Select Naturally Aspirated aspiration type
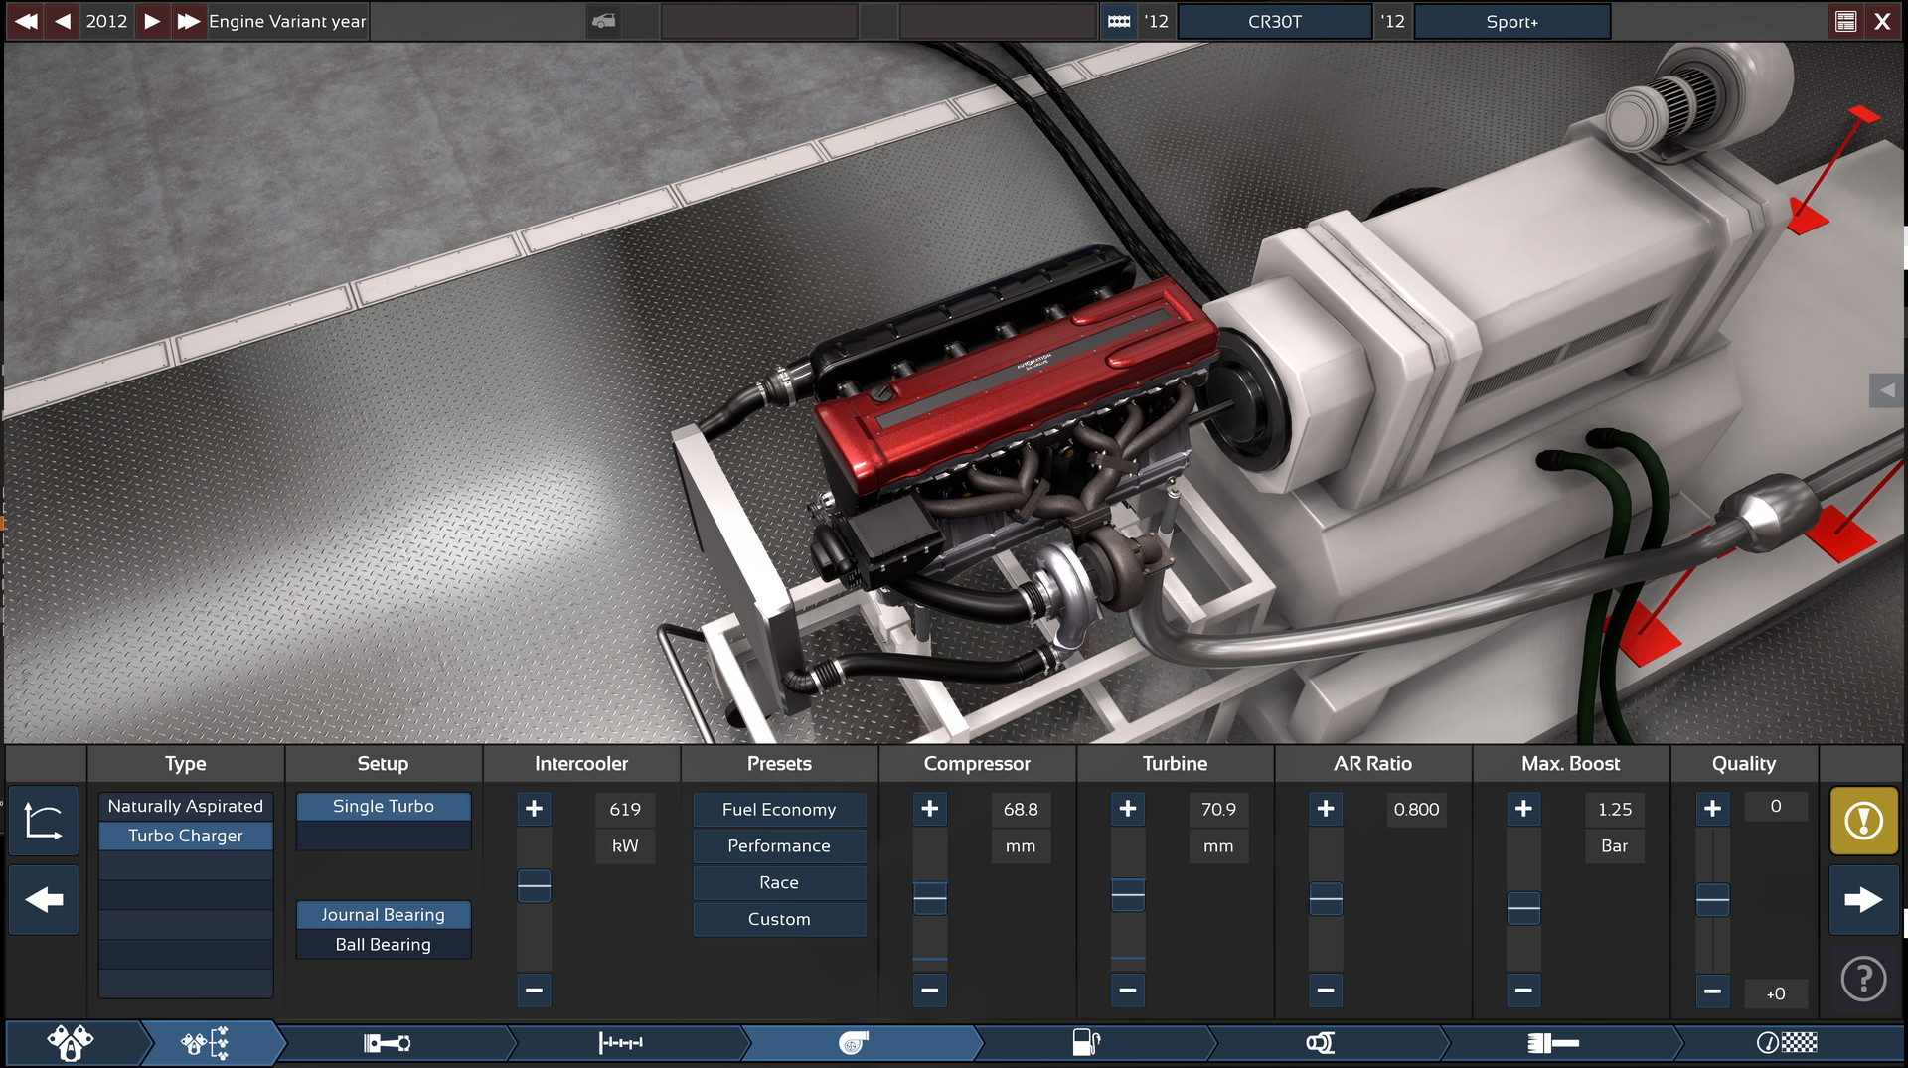1908x1068 pixels. (x=185, y=806)
